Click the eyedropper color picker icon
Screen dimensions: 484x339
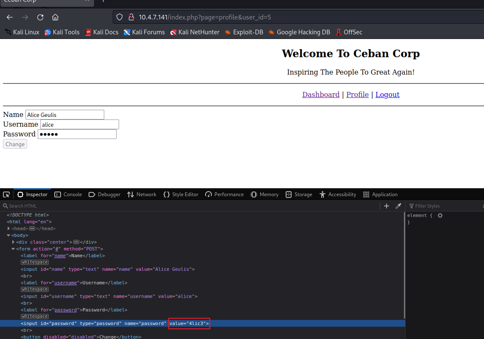click(398, 206)
